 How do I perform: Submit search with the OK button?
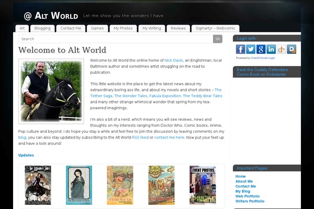click(218, 39)
